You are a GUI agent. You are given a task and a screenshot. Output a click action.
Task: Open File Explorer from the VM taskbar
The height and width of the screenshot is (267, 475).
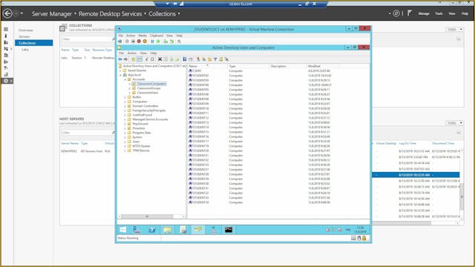click(x=168, y=230)
